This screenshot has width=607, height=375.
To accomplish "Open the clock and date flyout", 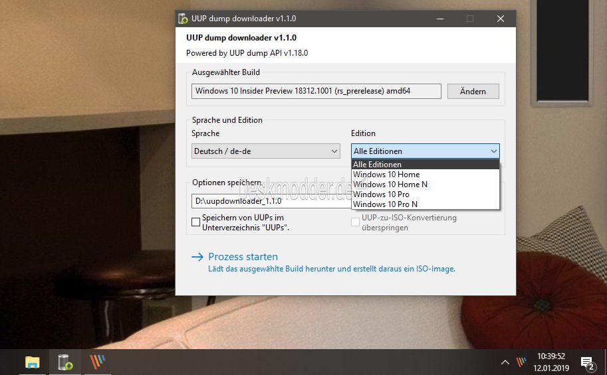I will pos(551,362).
